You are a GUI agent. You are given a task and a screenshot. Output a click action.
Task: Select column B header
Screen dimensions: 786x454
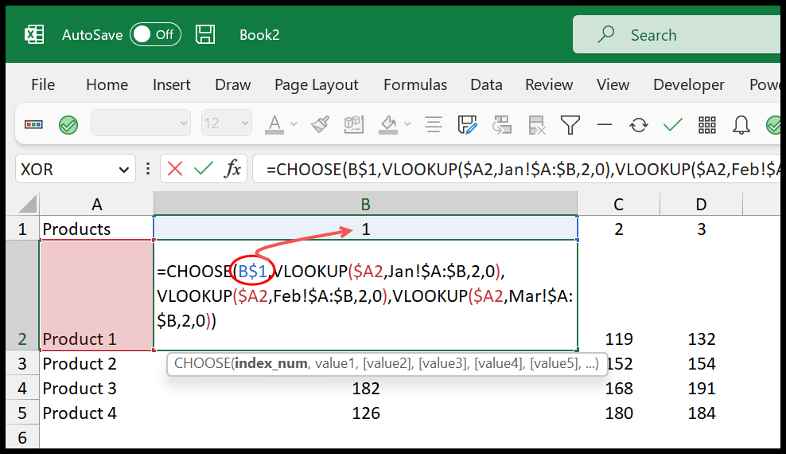[365, 204]
